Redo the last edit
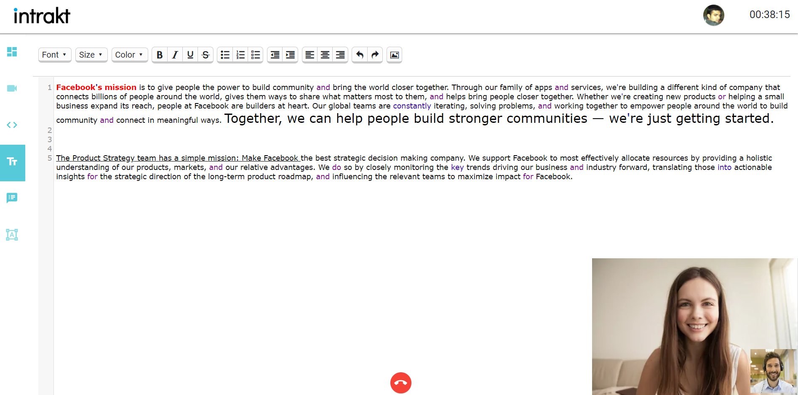This screenshot has height=395, width=798. (x=375, y=55)
